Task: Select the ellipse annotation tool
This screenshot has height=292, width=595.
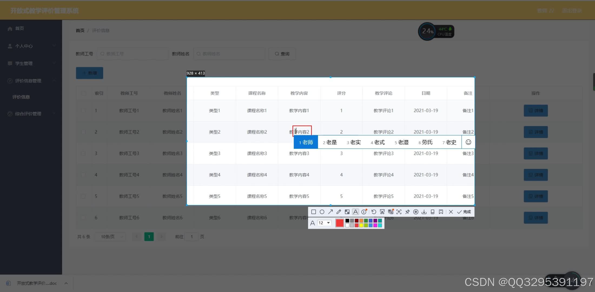Action: pyautogui.click(x=322, y=212)
